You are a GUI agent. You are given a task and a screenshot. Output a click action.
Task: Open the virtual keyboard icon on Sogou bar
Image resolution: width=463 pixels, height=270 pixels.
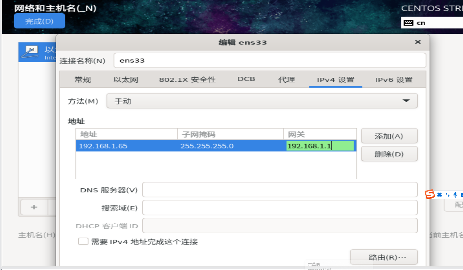[462, 195]
